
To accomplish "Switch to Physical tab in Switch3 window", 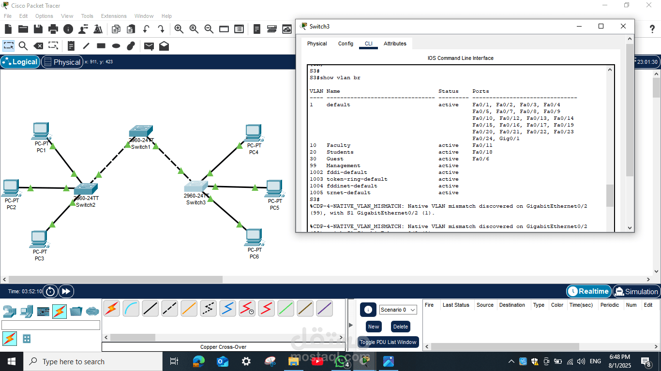I will pos(317,43).
